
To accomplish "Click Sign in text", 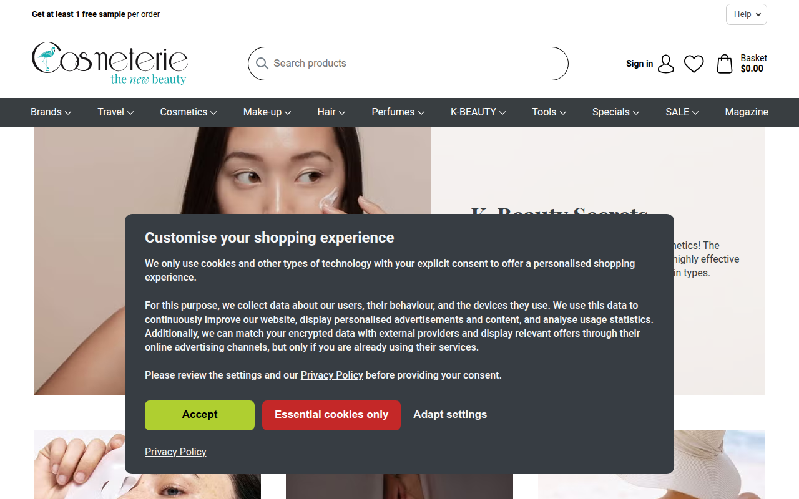I will click(640, 64).
